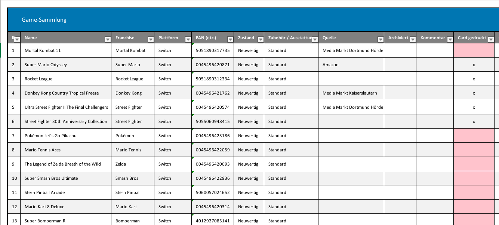
Task: Select the Donkey Kong Country Tropical Freeze cell
Action: click(x=66, y=93)
